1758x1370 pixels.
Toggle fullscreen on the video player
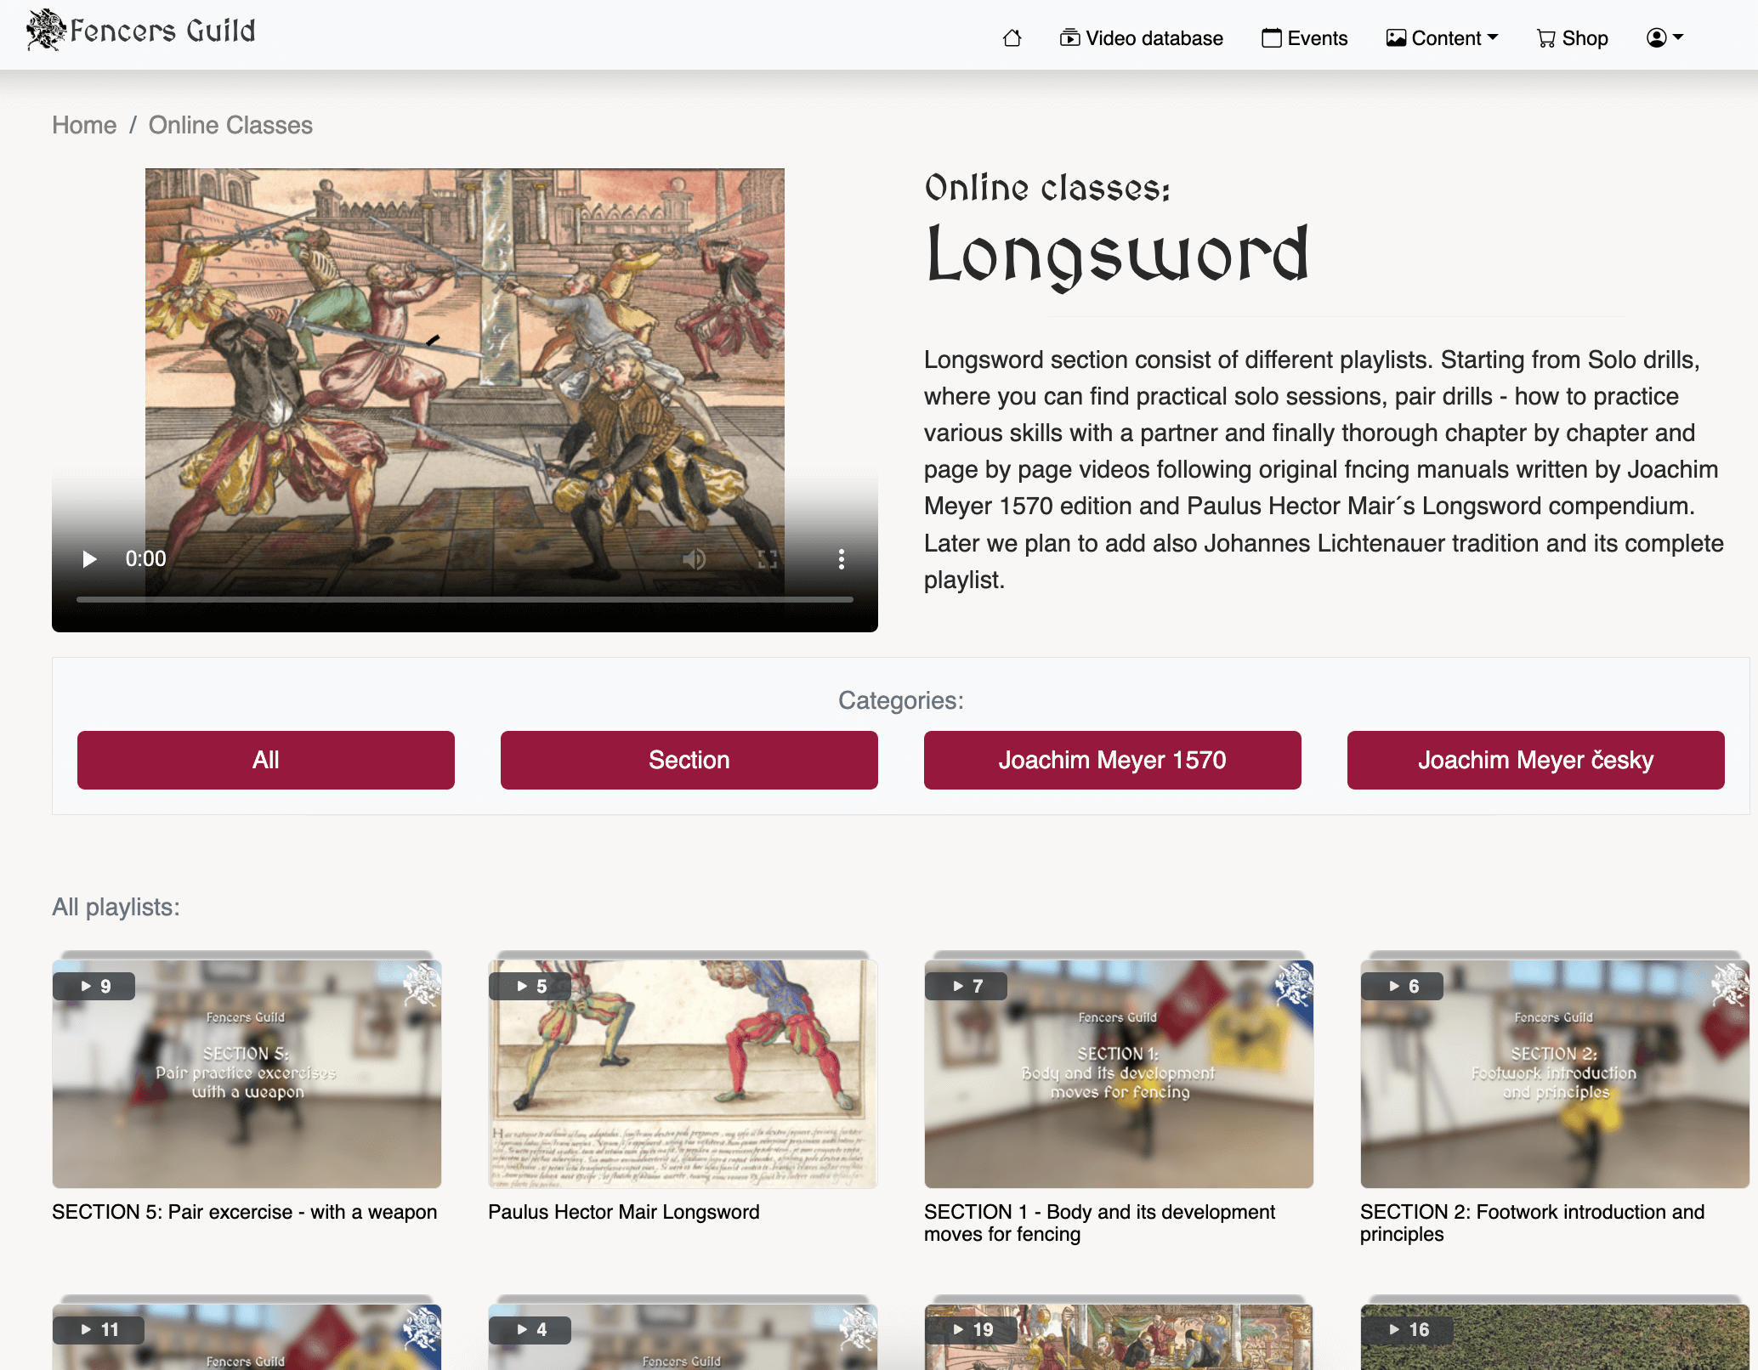point(768,558)
